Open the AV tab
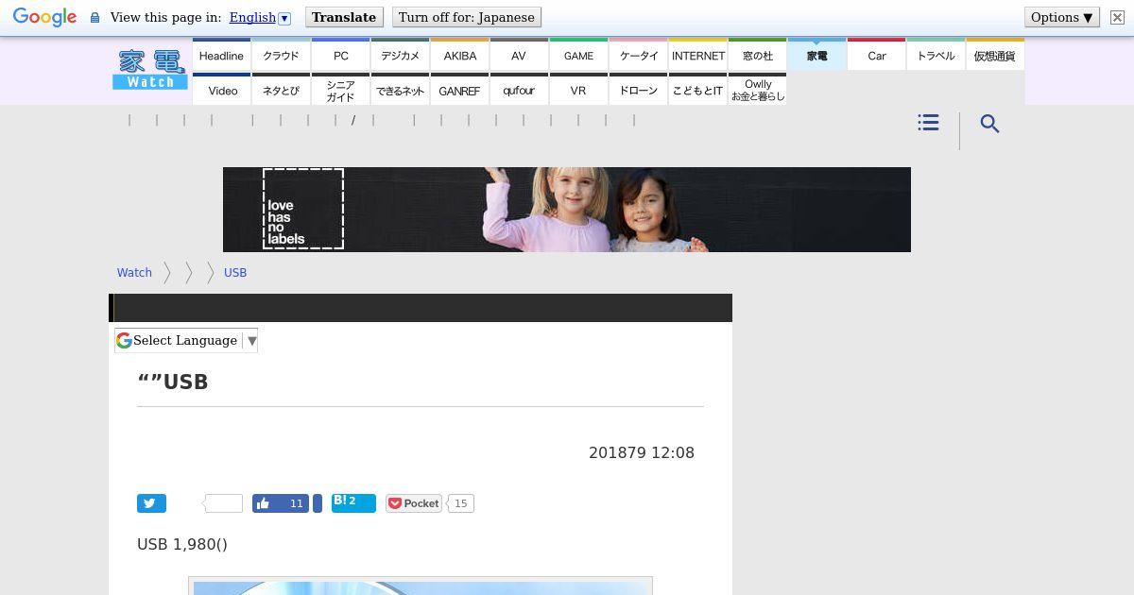The image size is (1134, 595). click(519, 55)
